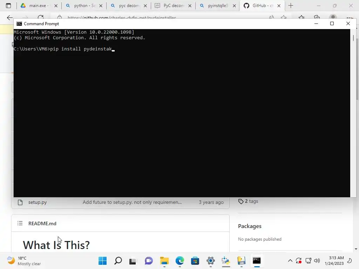The height and width of the screenshot is (269, 359).
Task: Go back in the browser
Action: point(9,18)
